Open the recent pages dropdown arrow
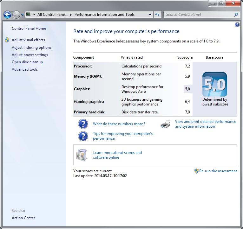The height and width of the screenshot is (229, 243). pos(23,15)
